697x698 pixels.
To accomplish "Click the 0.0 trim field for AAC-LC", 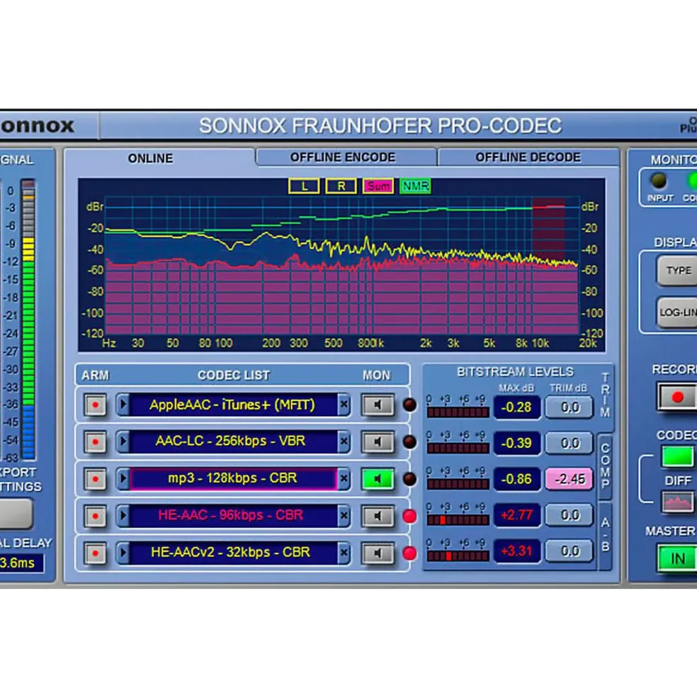I will pyautogui.click(x=569, y=444).
